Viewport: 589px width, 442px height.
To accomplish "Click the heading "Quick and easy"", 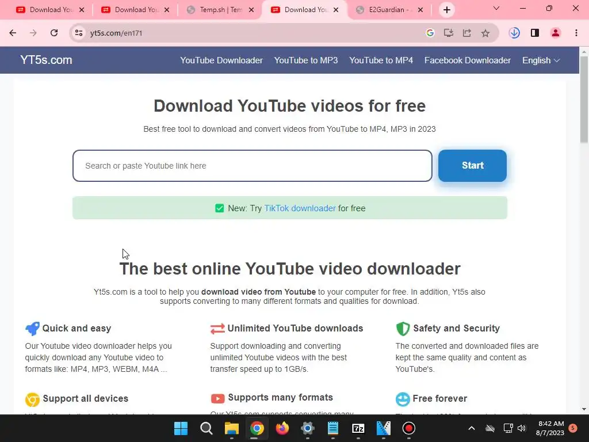I will pos(77,329).
